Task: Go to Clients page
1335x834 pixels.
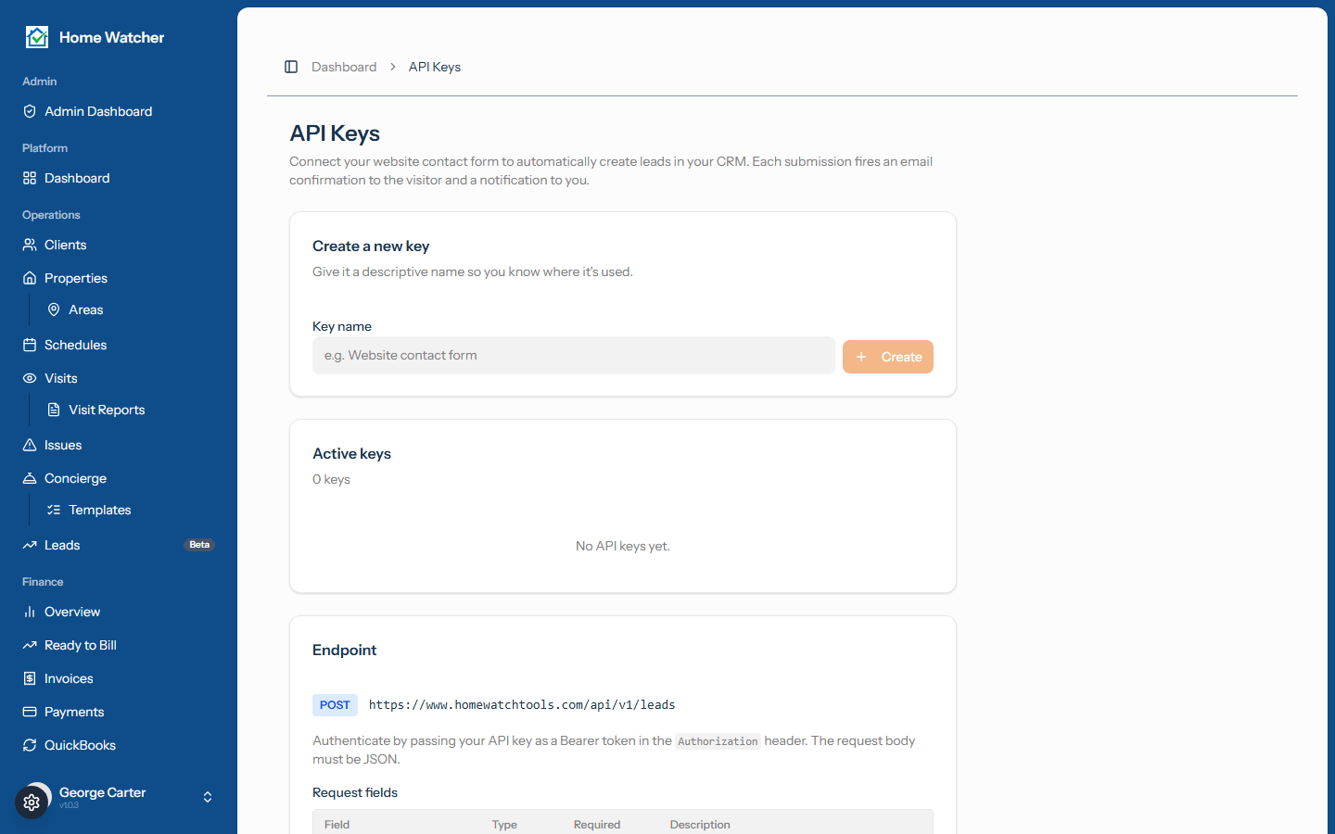Action: click(119, 245)
